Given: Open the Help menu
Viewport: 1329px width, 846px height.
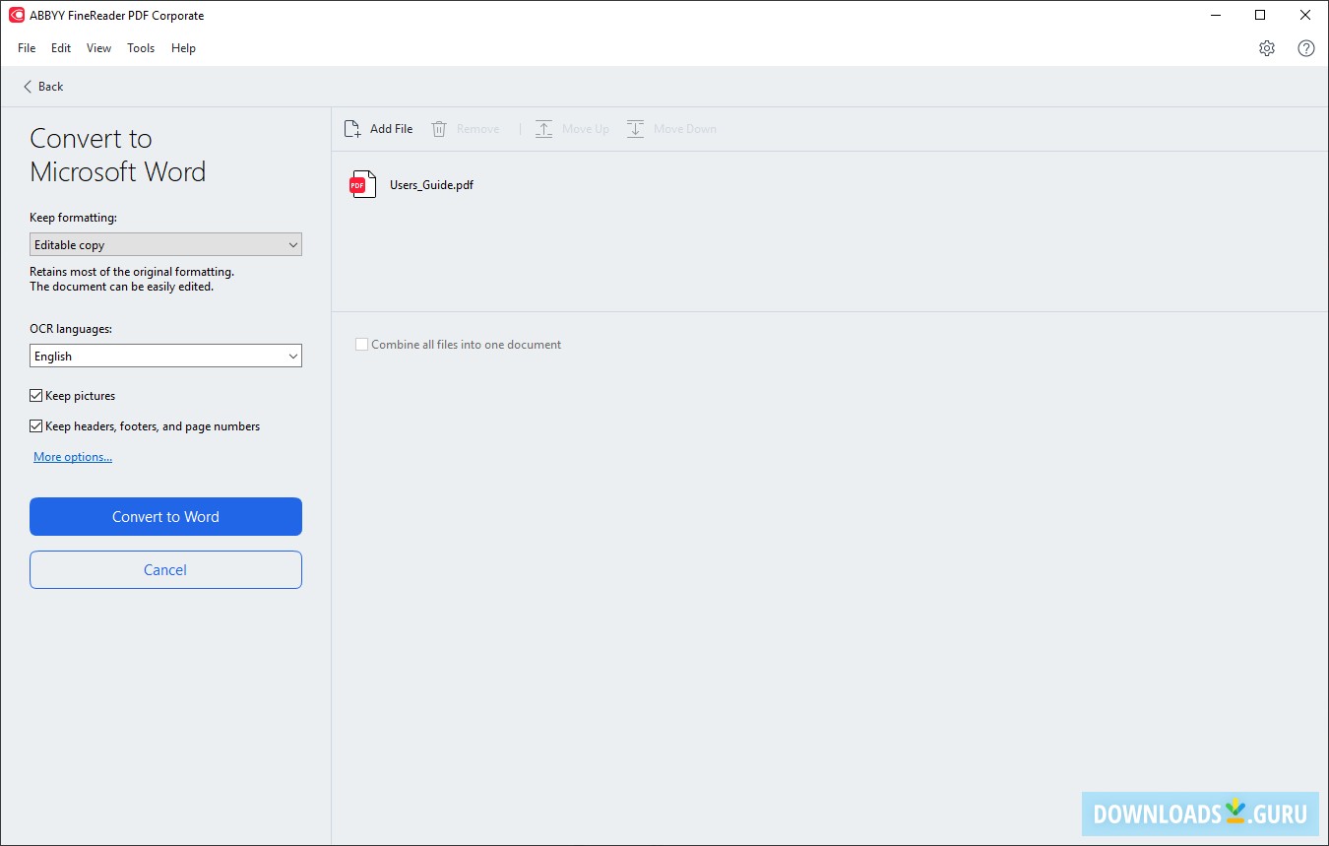Looking at the screenshot, I should point(183,48).
